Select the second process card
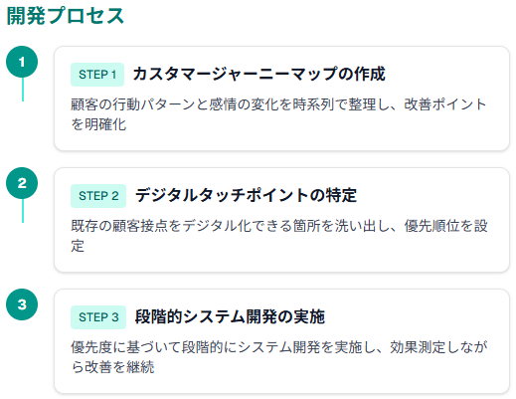516x399 pixels. [x=281, y=220]
